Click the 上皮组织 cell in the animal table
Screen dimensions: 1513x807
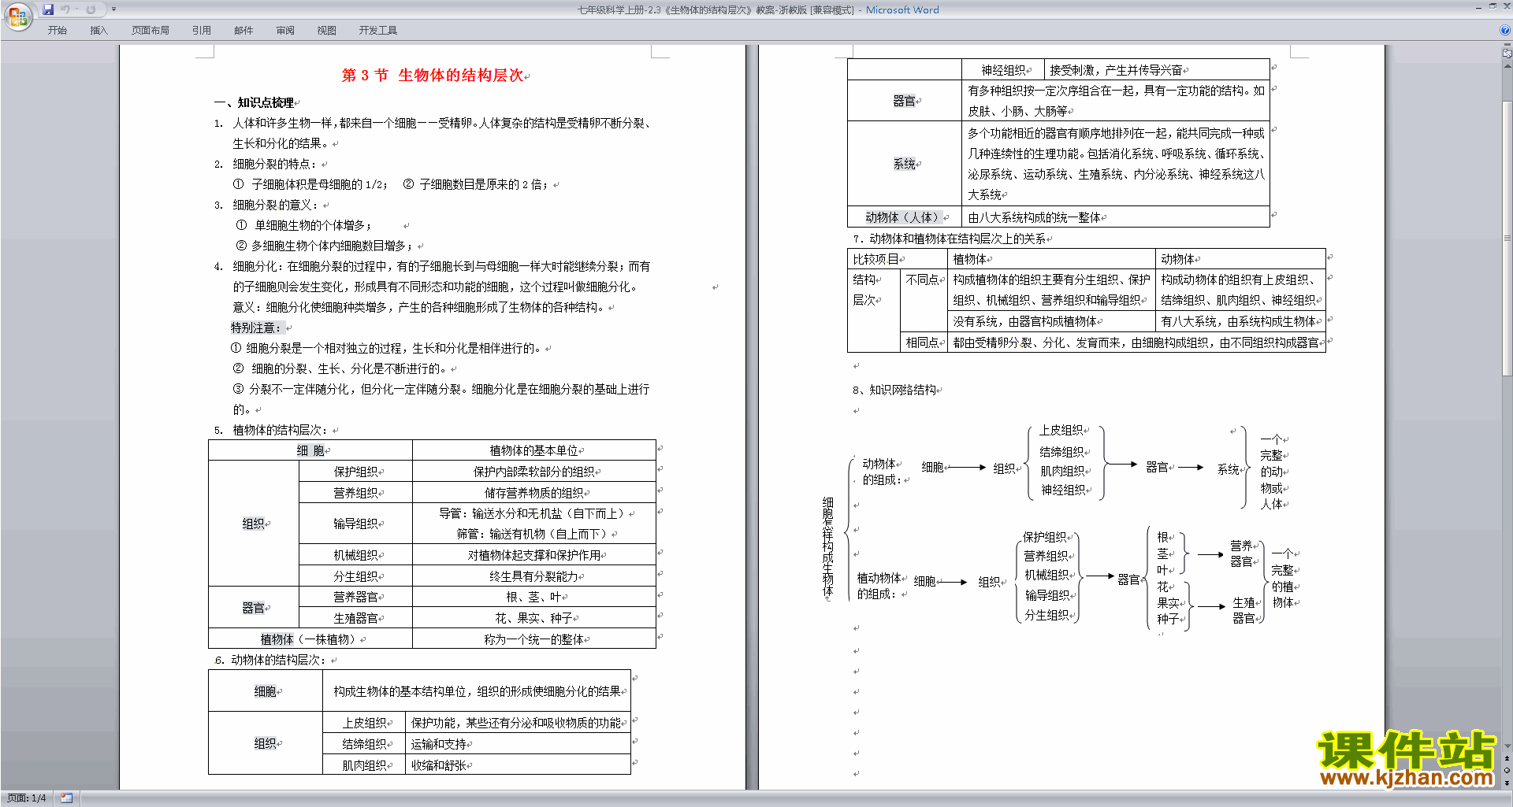(364, 723)
